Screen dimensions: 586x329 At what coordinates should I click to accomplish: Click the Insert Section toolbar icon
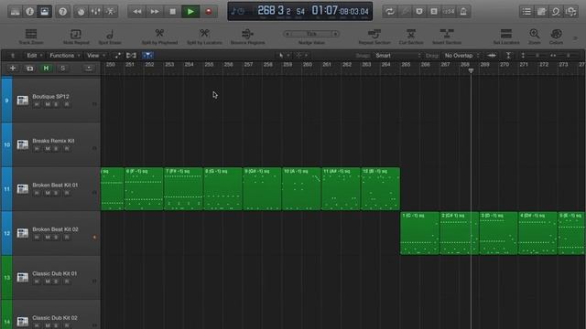447,34
